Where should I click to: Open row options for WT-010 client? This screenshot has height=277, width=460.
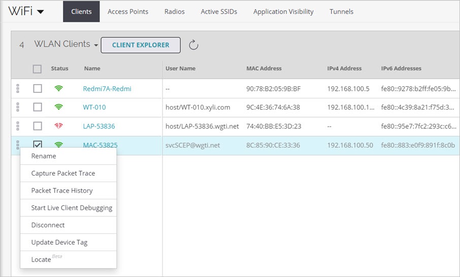18,107
